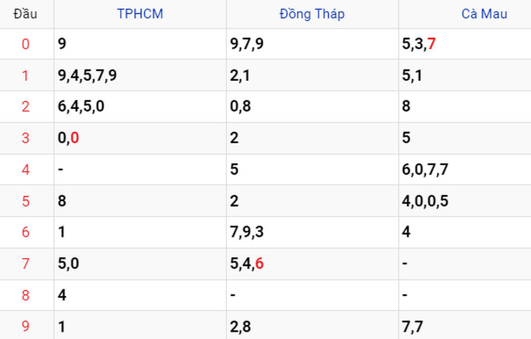
Task: Open the Cà Mau column header link
Action: coord(485,14)
